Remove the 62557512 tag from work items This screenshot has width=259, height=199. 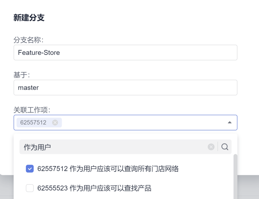[x=55, y=123]
